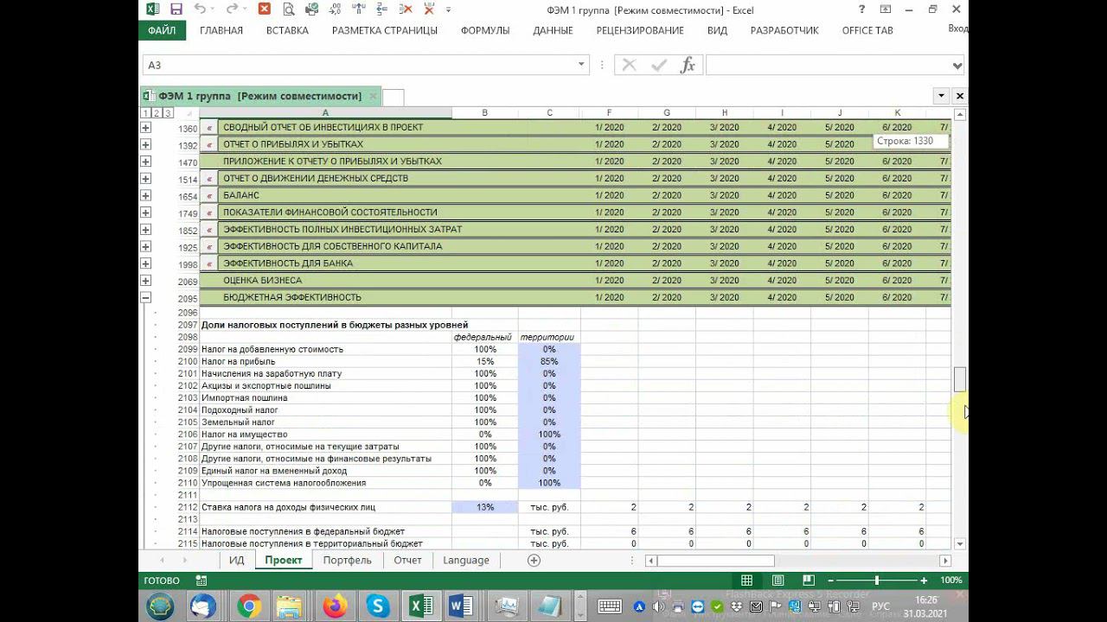Open the РАЗРАБОТЧИК ribbon tab

click(784, 30)
